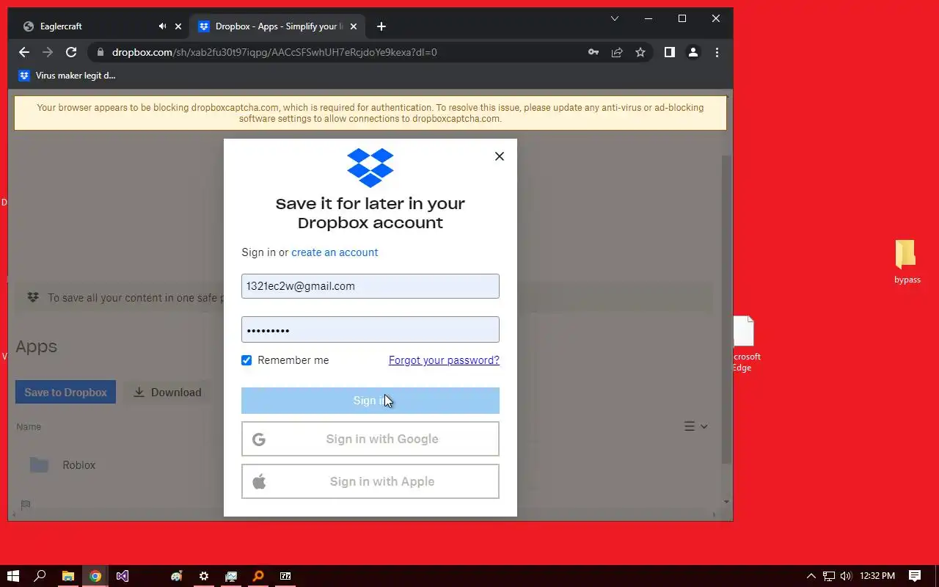The image size is (939, 587).
Task: Open taskbar search
Action: [40, 576]
